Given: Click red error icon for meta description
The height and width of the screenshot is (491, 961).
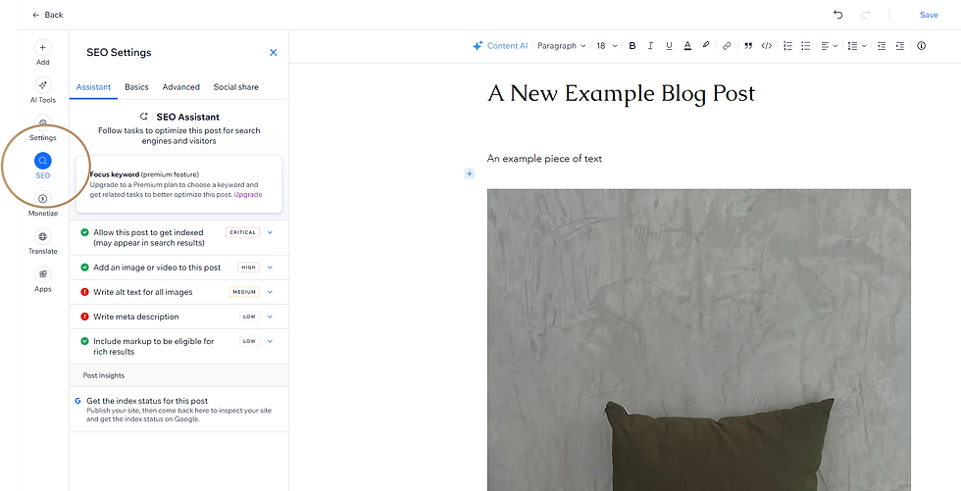Looking at the screenshot, I should point(84,317).
